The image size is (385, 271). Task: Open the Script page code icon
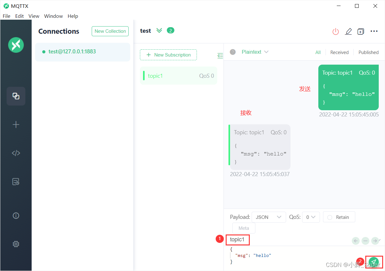(16, 153)
